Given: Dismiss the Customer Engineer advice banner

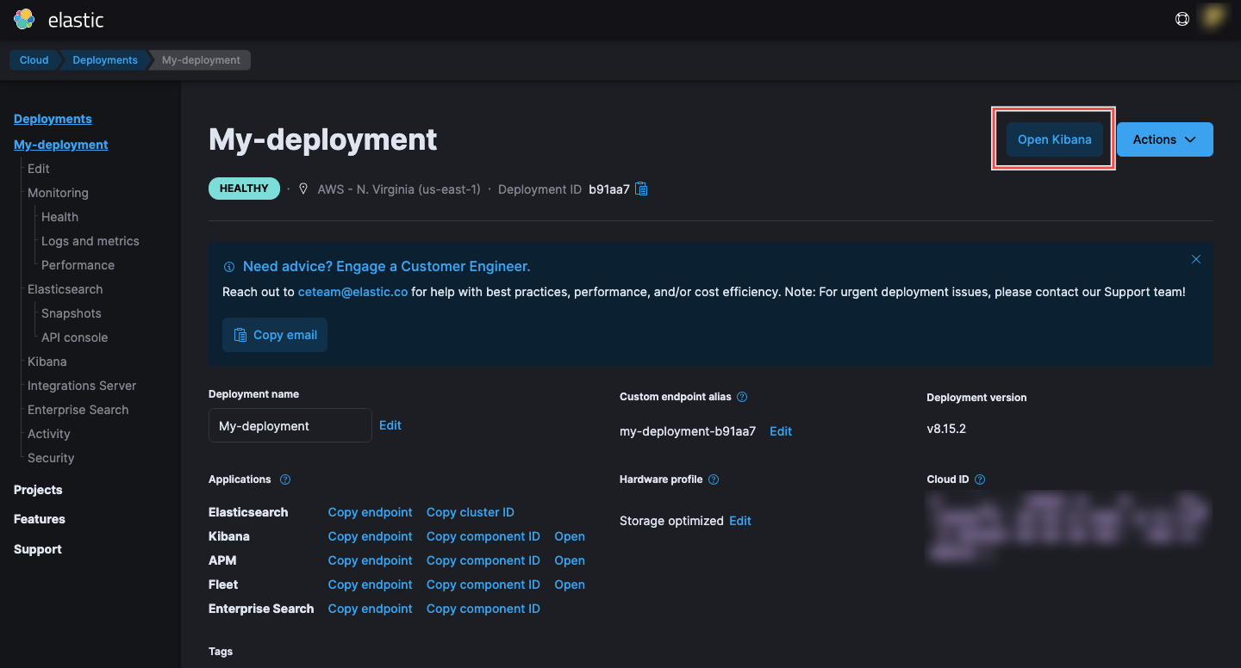Looking at the screenshot, I should tap(1196, 258).
